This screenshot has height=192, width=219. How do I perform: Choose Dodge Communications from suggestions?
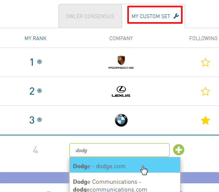pos(125,185)
